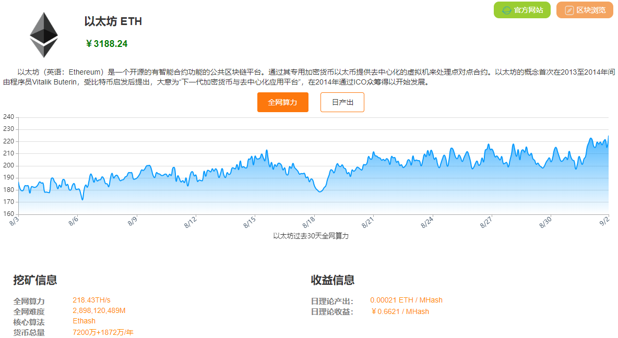Click the edit icon in 区块浏览 button
Screen dimensions: 618x338
click(569, 10)
